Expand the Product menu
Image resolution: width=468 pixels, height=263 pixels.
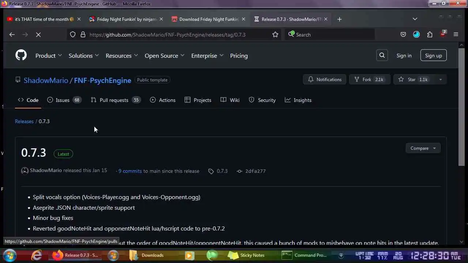[x=49, y=56]
